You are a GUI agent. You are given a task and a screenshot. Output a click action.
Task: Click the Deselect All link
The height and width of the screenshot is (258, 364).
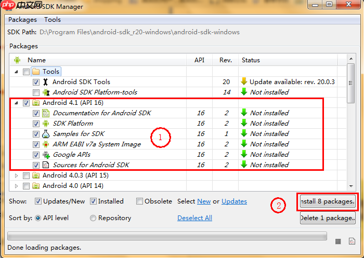(194, 218)
